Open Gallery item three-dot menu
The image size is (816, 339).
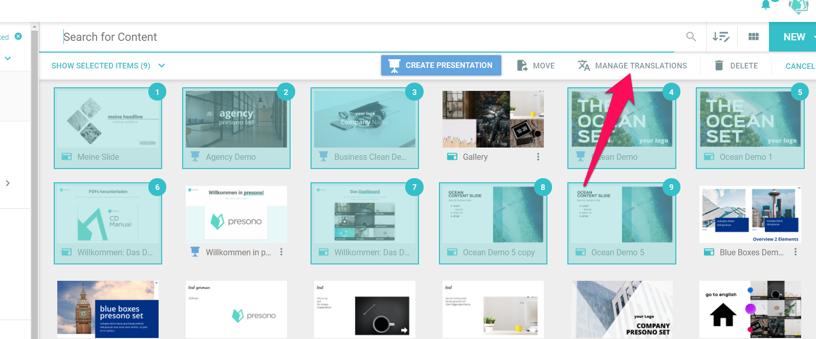pyautogui.click(x=538, y=157)
